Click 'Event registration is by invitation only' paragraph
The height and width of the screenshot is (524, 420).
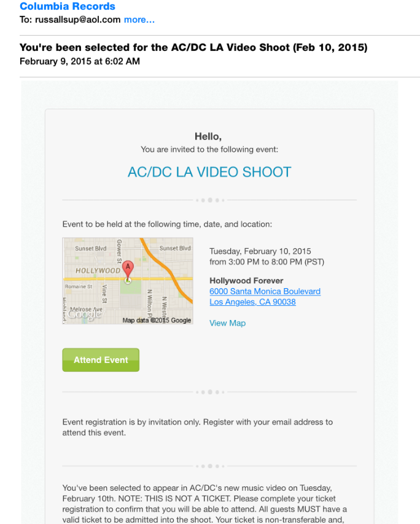[x=198, y=428]
